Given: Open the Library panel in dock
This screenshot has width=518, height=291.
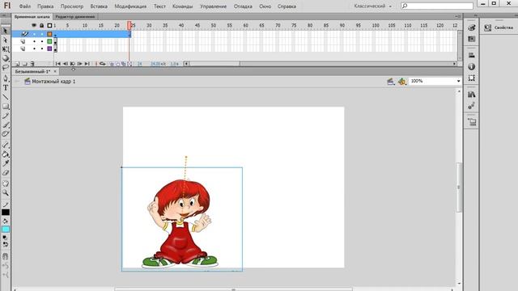Looking at the screenshot, I should tap(471, 95).
